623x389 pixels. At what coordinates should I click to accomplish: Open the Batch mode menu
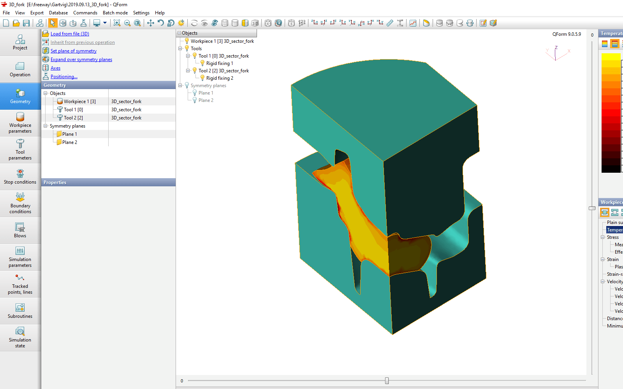(x=115, y=13)
